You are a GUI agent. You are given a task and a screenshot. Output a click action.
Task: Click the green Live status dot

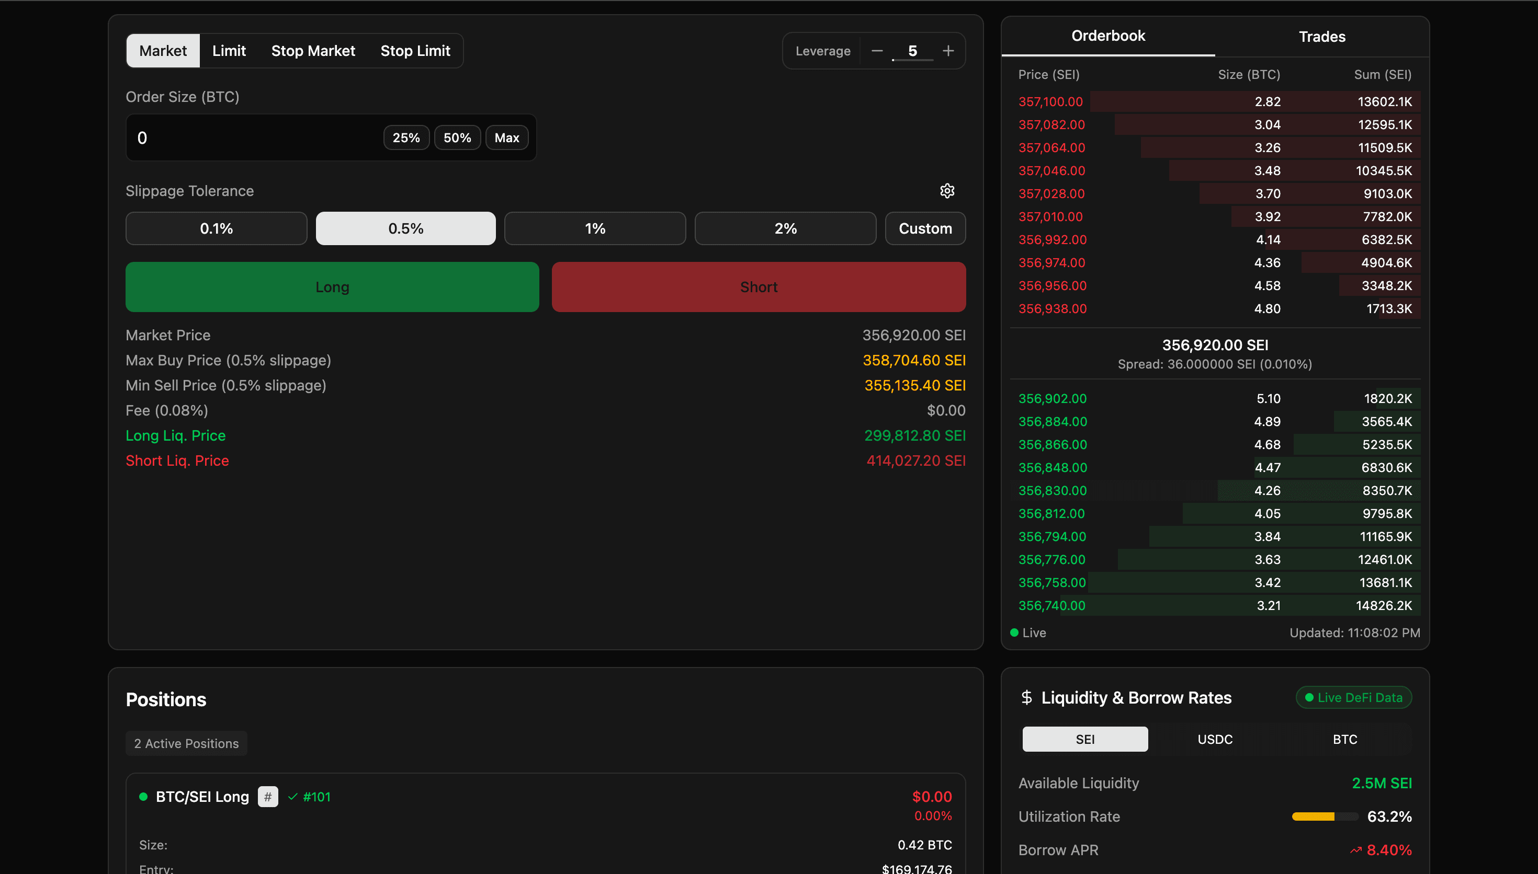click(x=1014, y=632)
